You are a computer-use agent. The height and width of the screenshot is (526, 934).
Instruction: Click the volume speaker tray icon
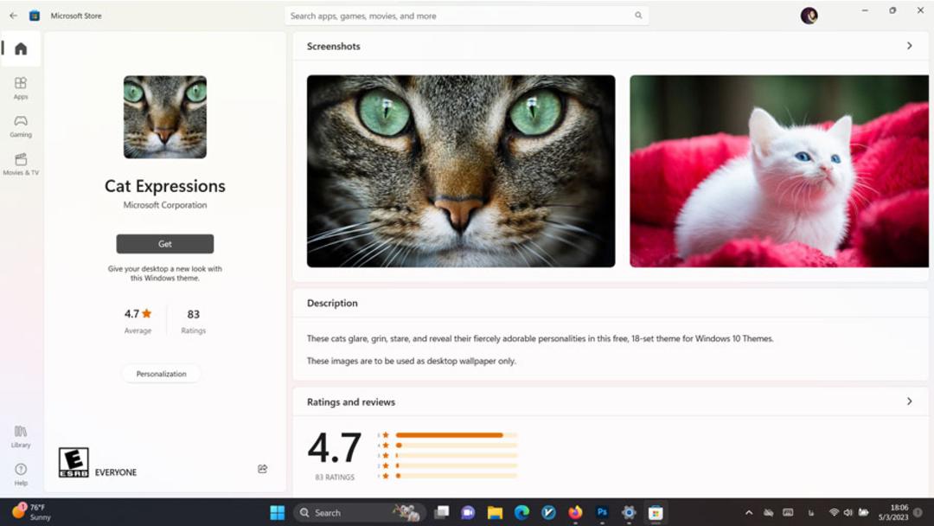click(x=848, y=512)
